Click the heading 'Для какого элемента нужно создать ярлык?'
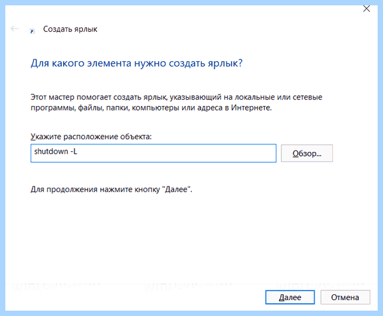Screen dimensions: 383x316 coord(137,63)
